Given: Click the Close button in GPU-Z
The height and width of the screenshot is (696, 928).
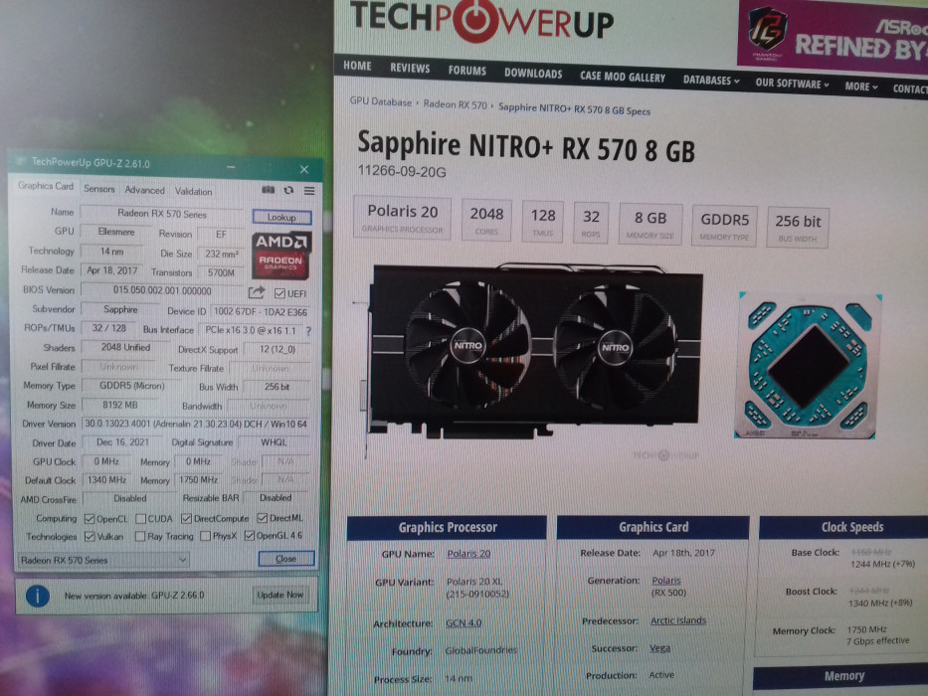Looking at the screenshot, I should click(285, 558).
